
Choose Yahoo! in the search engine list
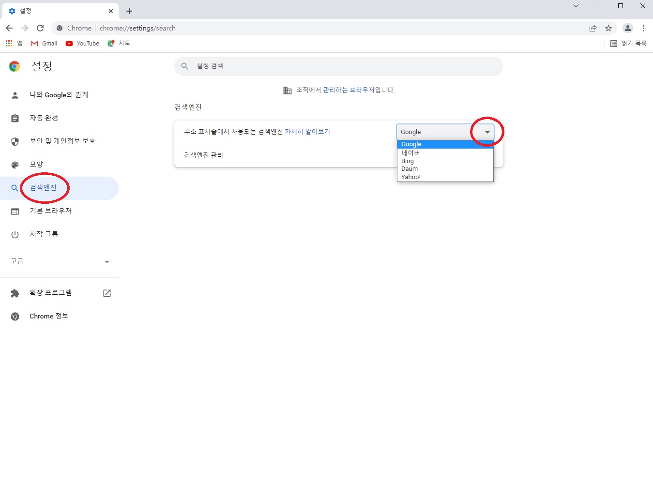point(445,177)
